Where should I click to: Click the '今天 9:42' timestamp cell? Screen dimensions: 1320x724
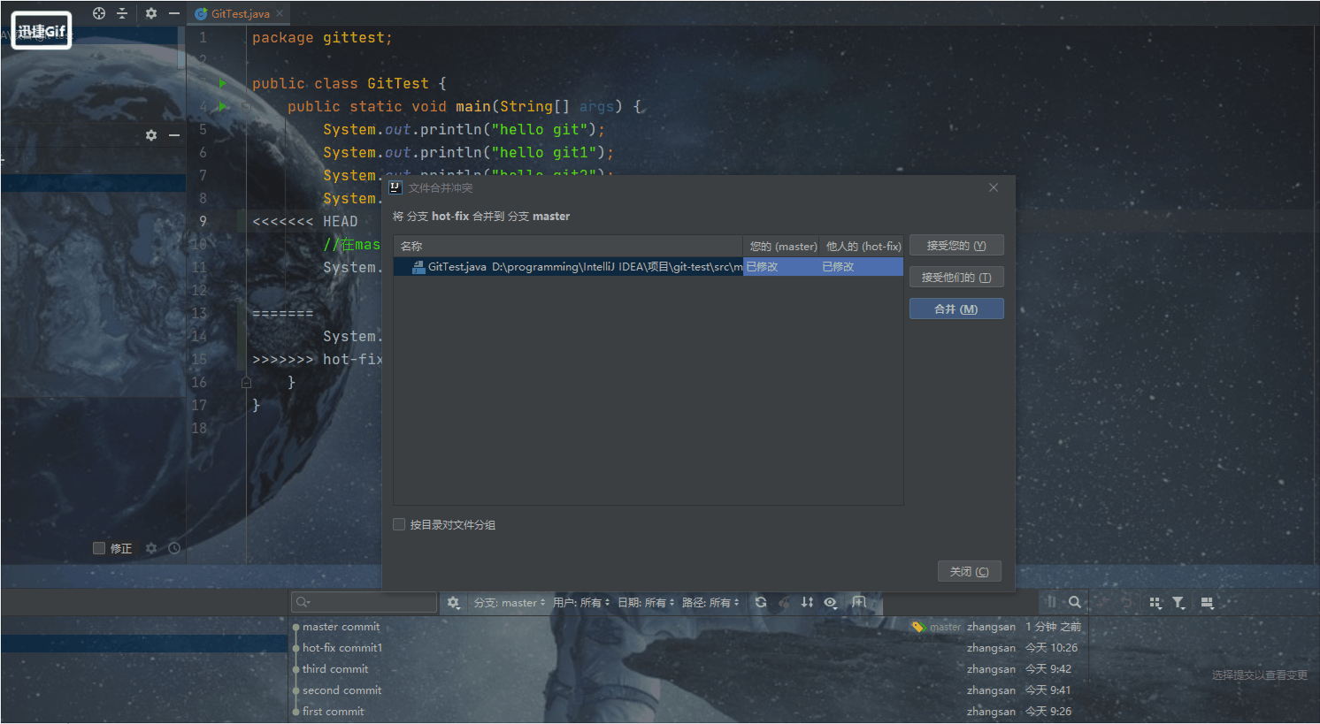click(1048, 669)
